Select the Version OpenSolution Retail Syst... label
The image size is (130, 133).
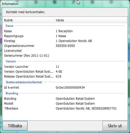[x=29, y=72]
